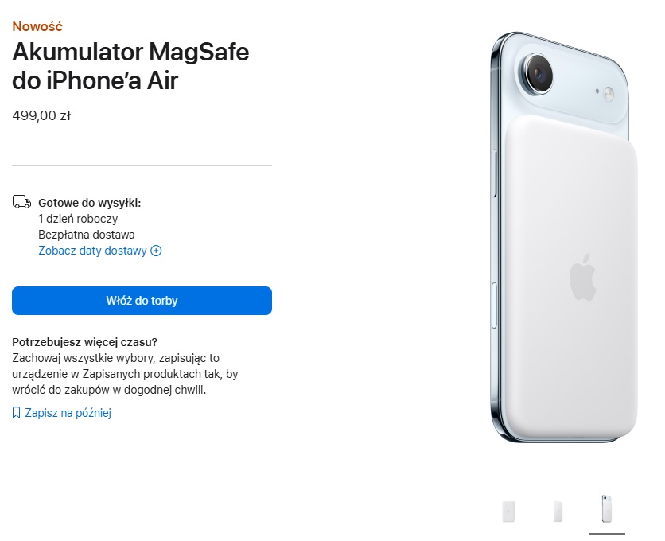The image size is (665, 541).
Task: Click the flash dot on the iPhone camera bar
Action: [x=609, y=94]
